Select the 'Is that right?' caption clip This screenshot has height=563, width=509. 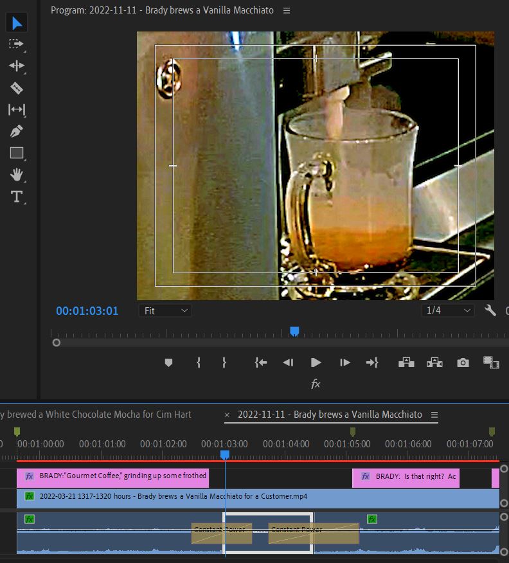pos(406,478)
